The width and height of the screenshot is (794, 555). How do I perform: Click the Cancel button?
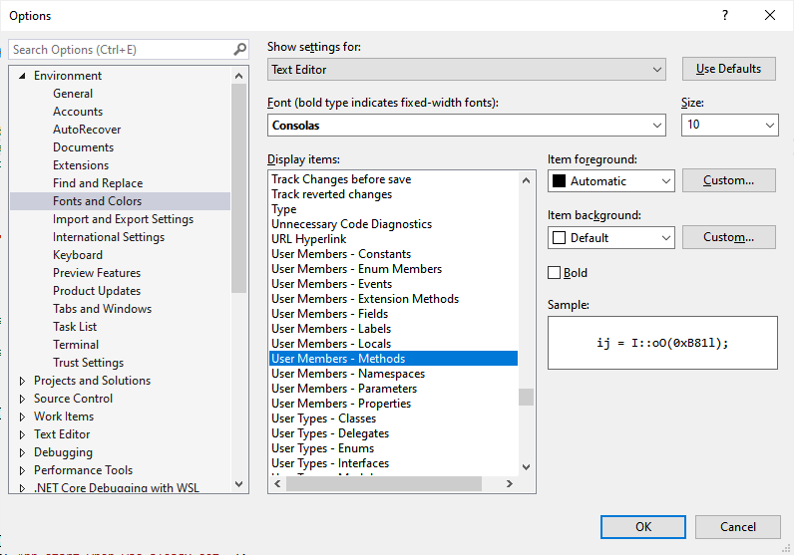coord(738,527)
